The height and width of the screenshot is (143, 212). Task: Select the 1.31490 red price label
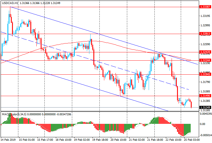tap(205, 96)
